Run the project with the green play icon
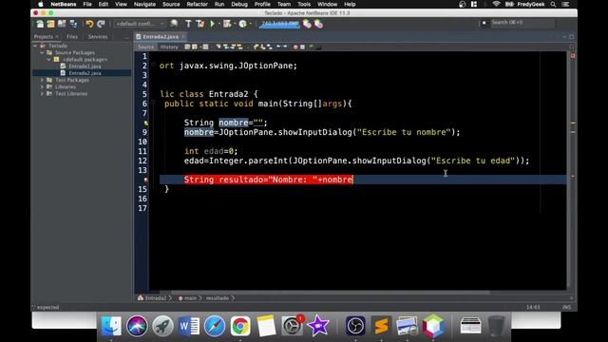This screenshot has height=342, width=608. point(212,24)
